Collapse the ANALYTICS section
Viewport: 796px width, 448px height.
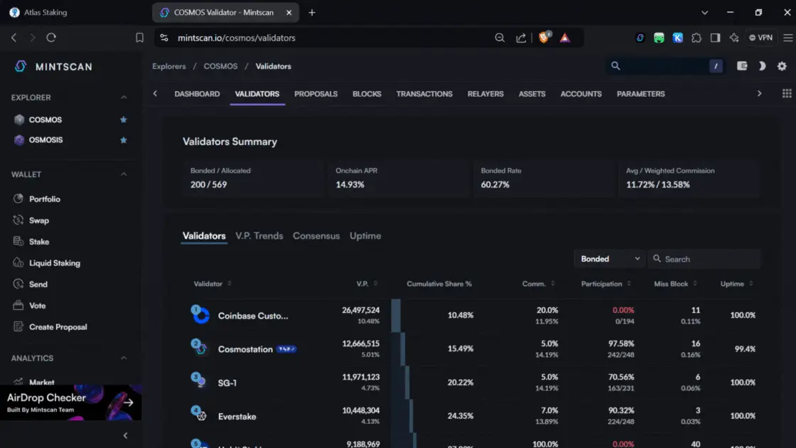tap(124, 358)
